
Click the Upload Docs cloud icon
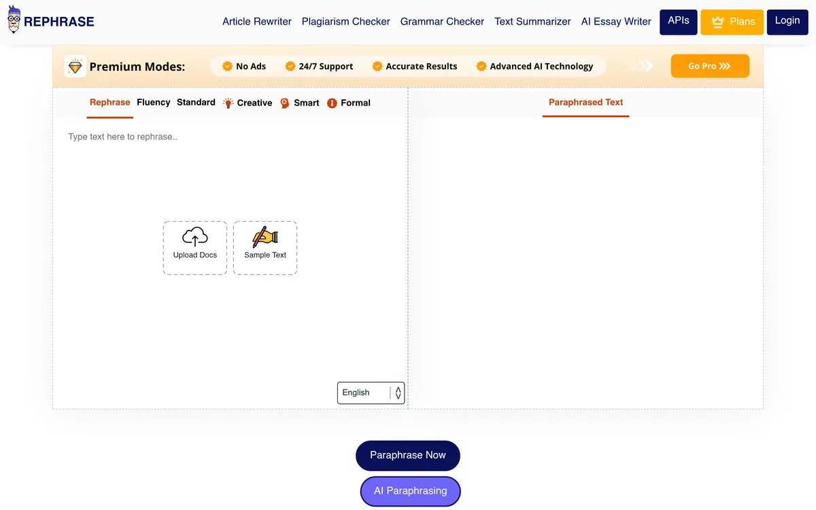(195, 237)
